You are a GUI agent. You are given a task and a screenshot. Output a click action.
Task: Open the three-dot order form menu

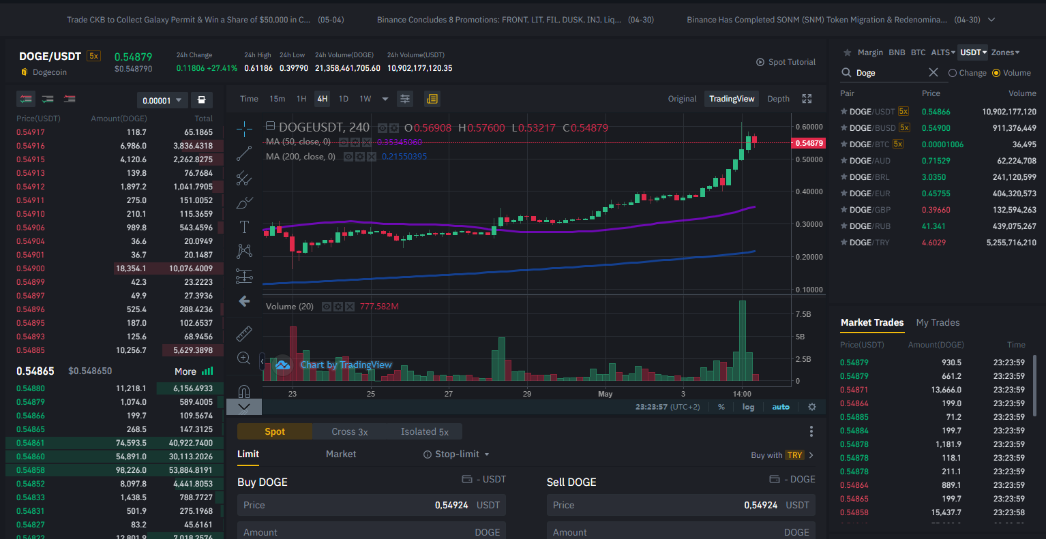pos(811,431)
